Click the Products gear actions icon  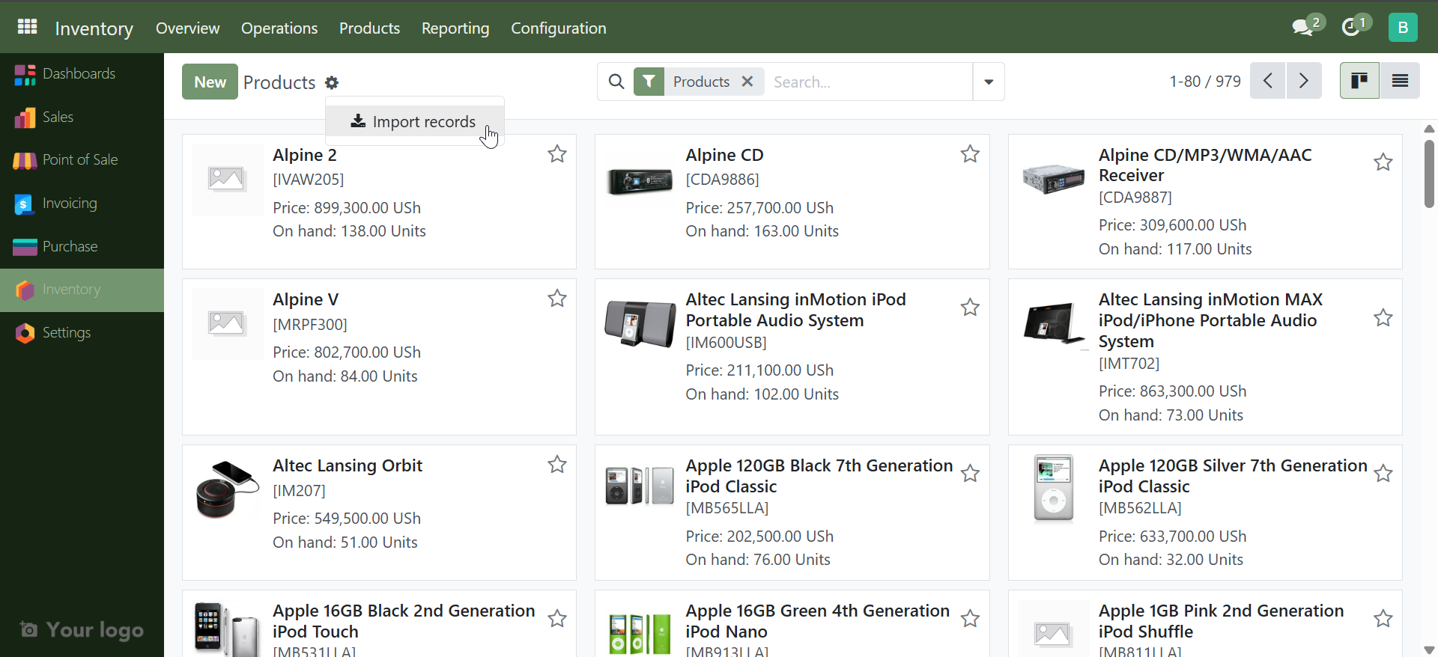point(332,83)
